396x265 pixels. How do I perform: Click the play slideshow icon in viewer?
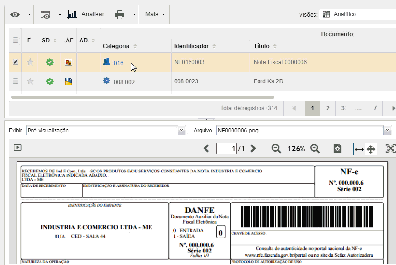tap(18, 147)
